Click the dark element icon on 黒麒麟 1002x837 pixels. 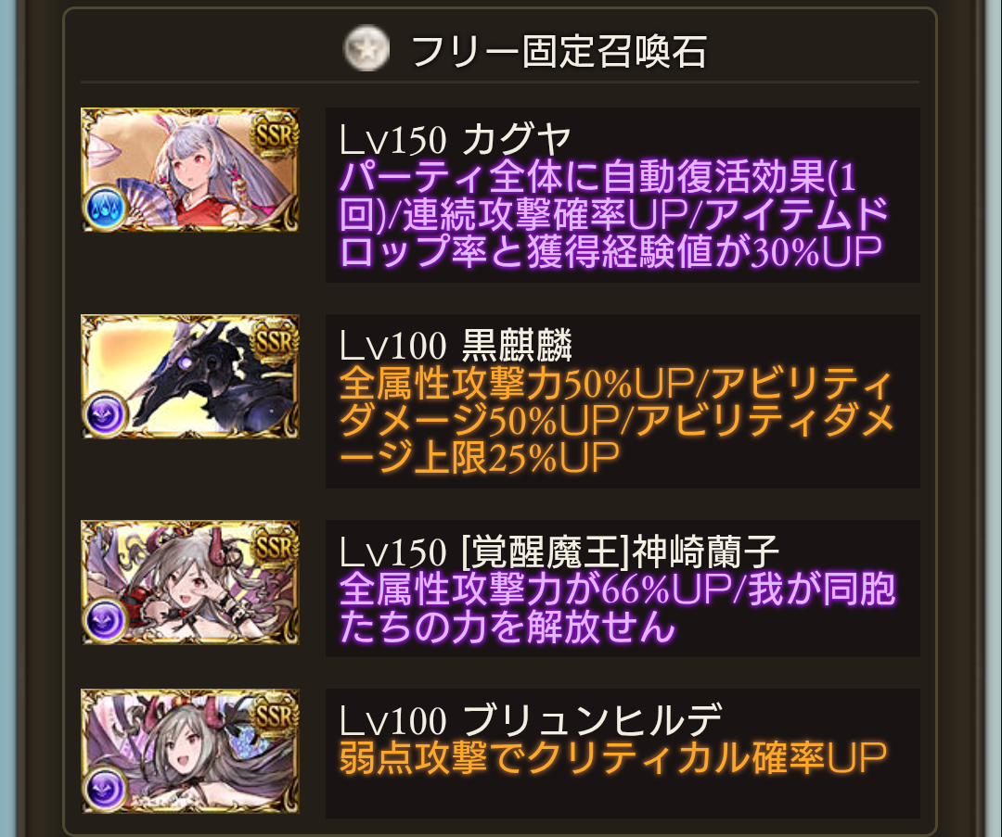coord(106,414)
